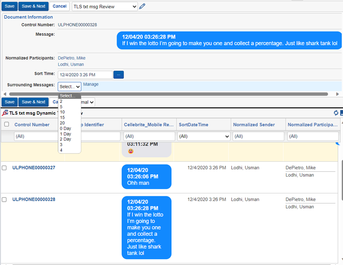The height and width of the screenshot is (265, 343).
Task: Click the Manage link
Action: point(91,84)
